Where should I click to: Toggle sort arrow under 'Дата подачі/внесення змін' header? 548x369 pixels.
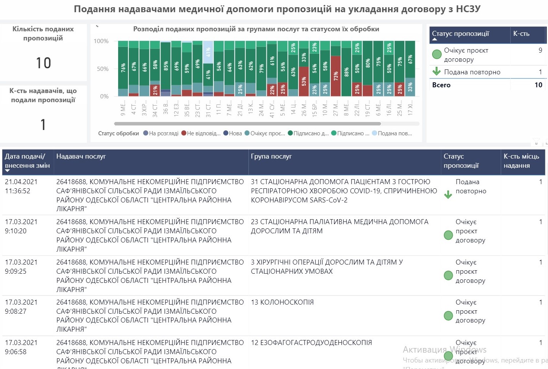pyautogui.click(x=7, y=171)
